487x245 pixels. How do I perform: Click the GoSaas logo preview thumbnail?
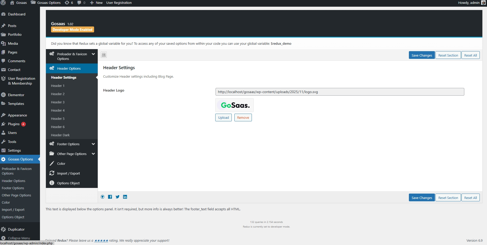click(x=234, y=105)
